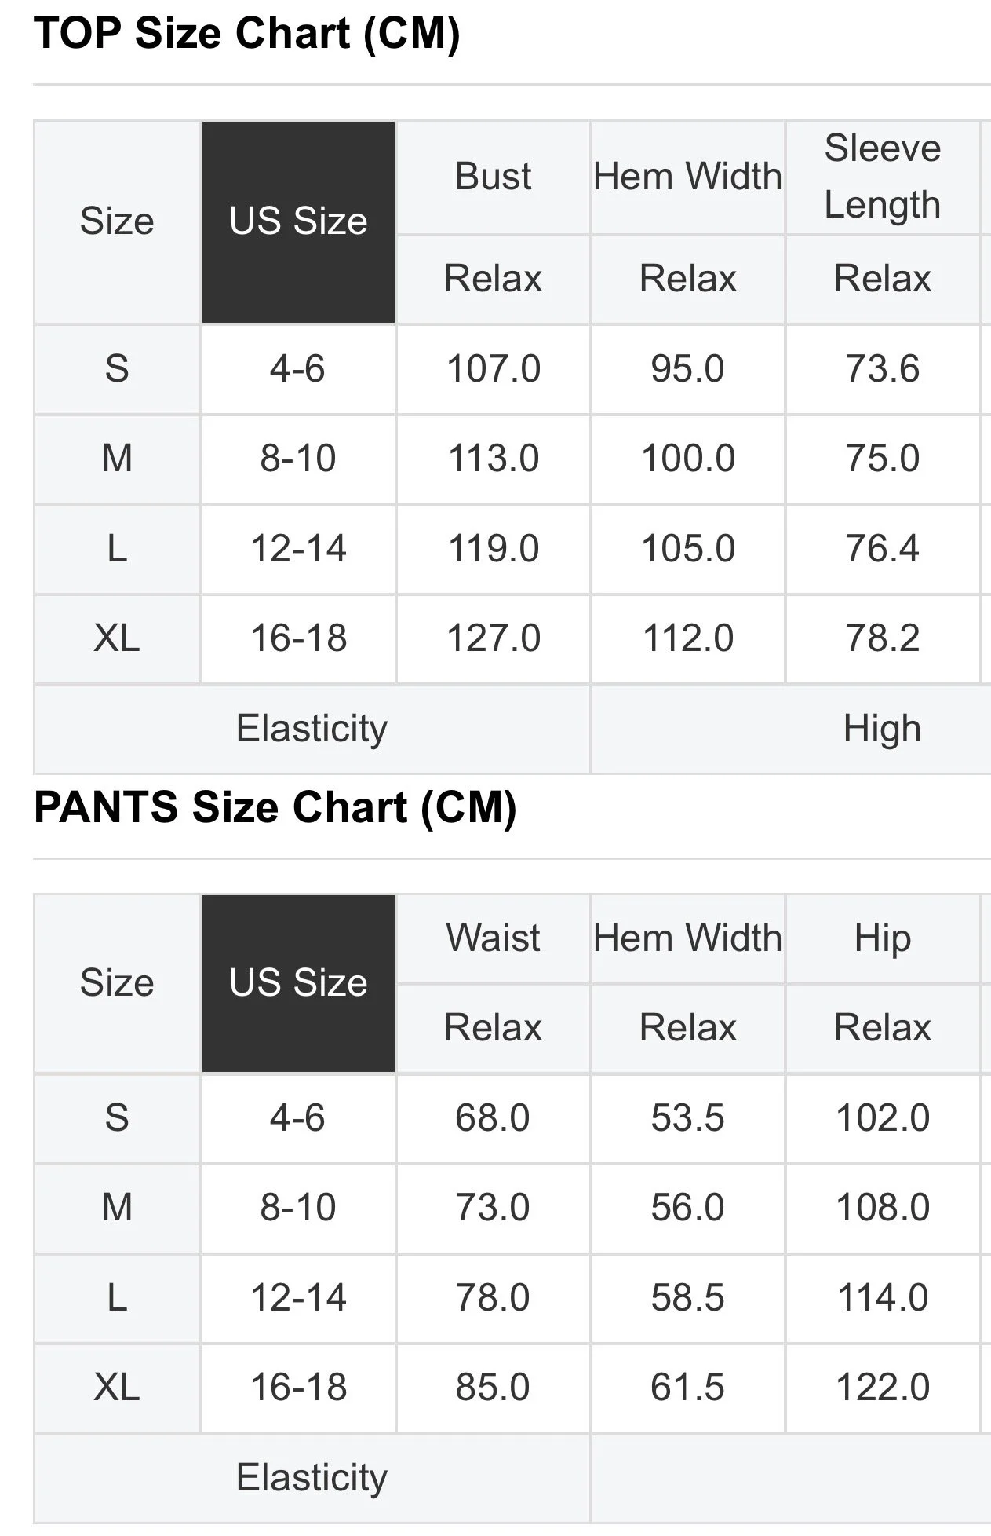
Task: Click the PANTS Size Chart (CM) heading
Action: click(275, 807)
